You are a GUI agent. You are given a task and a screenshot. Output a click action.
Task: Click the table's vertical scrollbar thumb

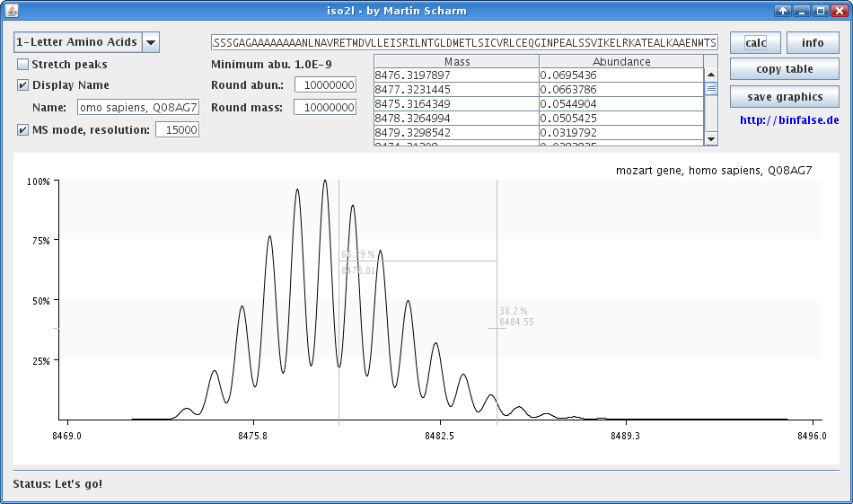tap(711, 89)
